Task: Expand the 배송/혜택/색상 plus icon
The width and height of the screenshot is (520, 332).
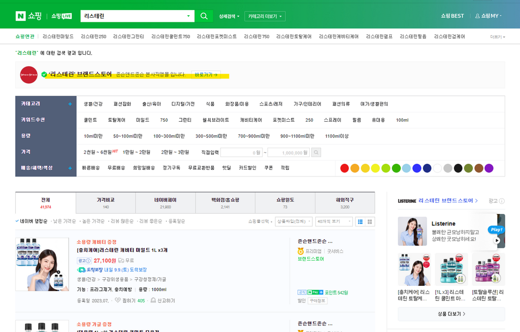Action: pyautogui.click(x=70, y=168)
